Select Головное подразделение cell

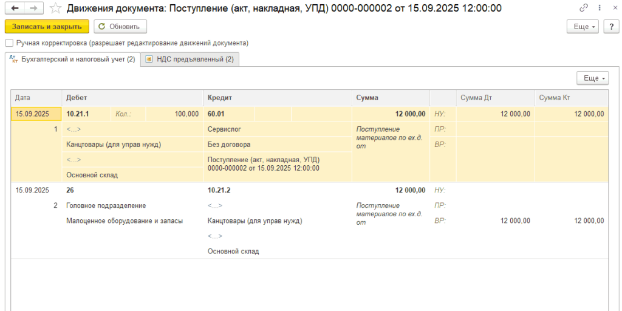coord(132,205)
